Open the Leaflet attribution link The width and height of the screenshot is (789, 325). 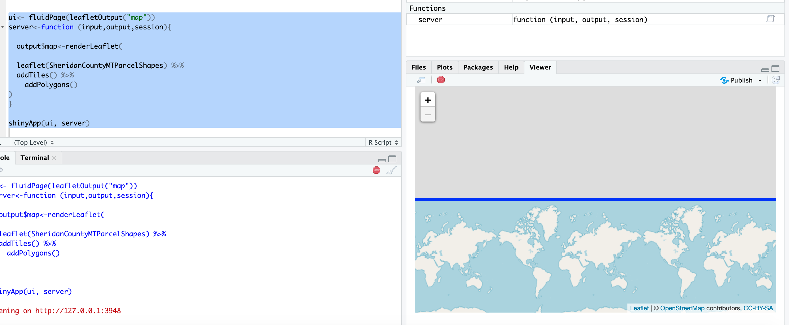pyautogui.click(x=639, y=308)
